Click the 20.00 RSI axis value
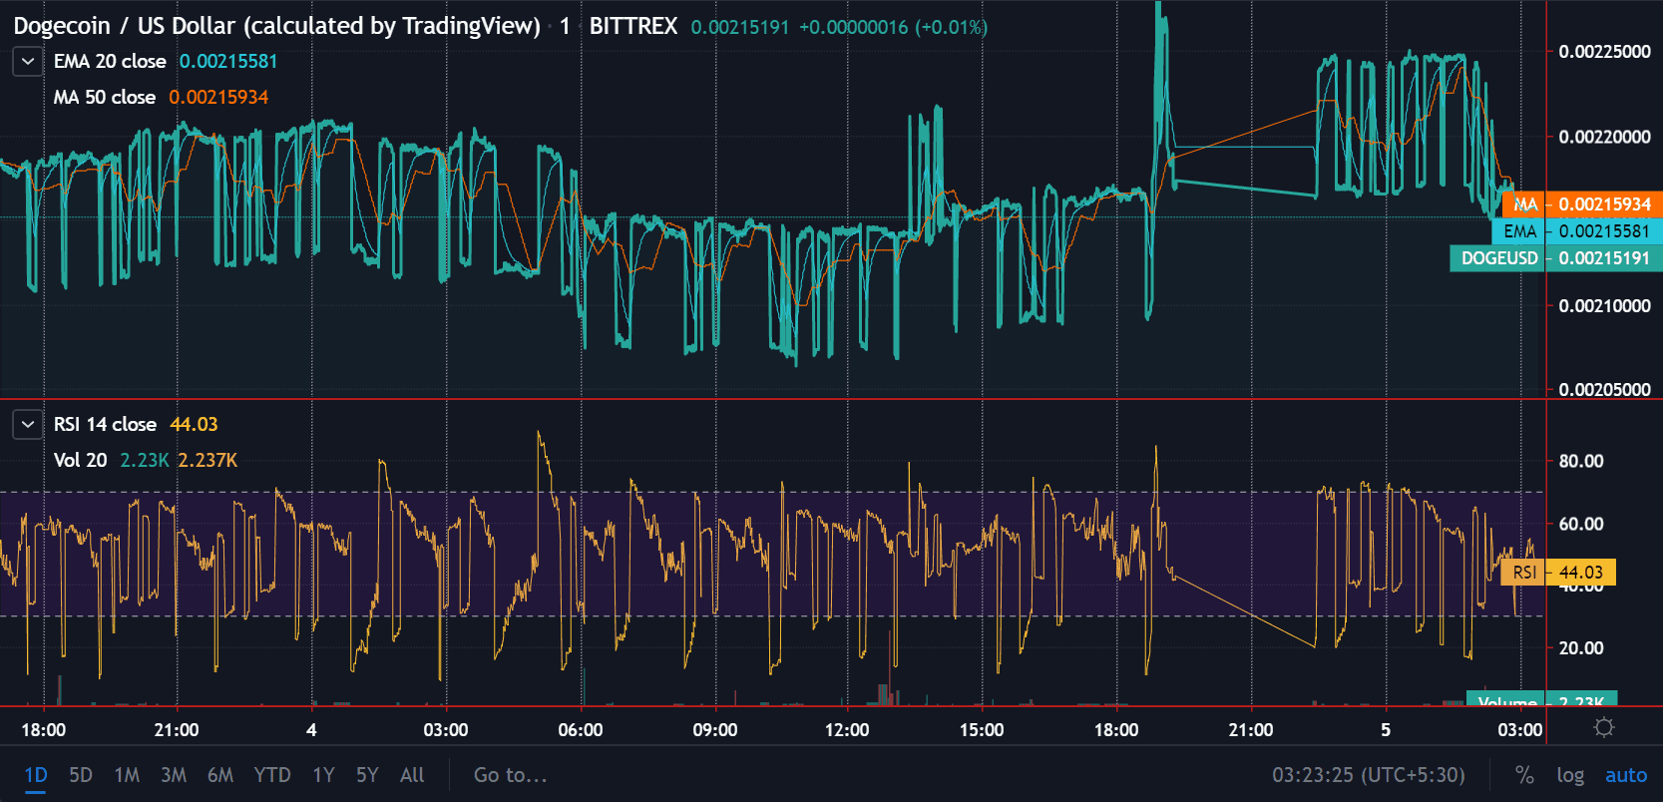The height and width of the screenshot is (802, 1663). coord(1581,648)
